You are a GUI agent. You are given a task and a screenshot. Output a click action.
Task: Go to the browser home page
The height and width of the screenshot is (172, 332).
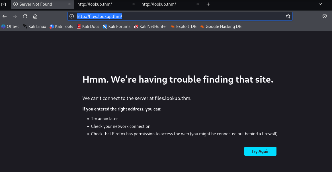pyautogui.click(x=35, y=16)
